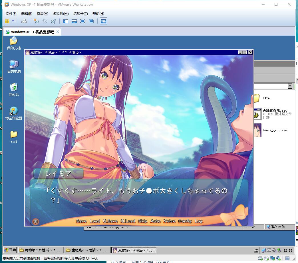Open the VMware Tools tray icon
This screenshot has height=263, width=298.
click(269, 250)
